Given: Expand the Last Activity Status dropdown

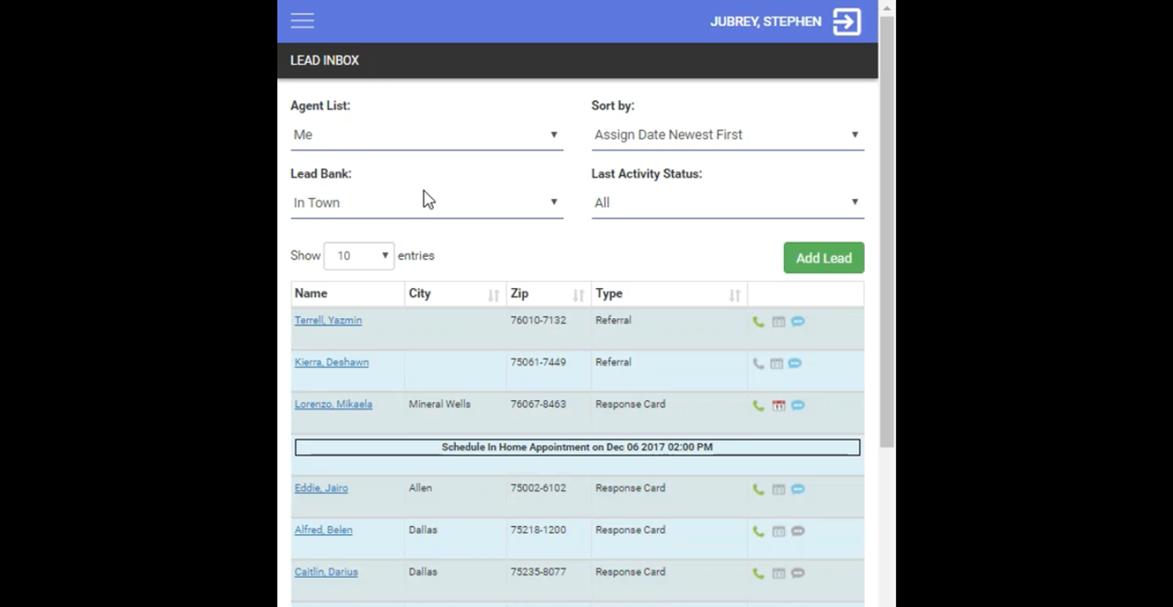Looking at the screenshot, I should point(726,202).
